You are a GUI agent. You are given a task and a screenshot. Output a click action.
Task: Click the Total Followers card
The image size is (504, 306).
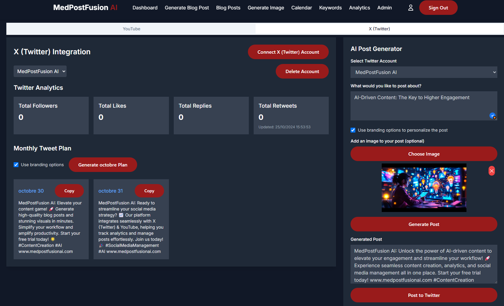pos(51,116)
